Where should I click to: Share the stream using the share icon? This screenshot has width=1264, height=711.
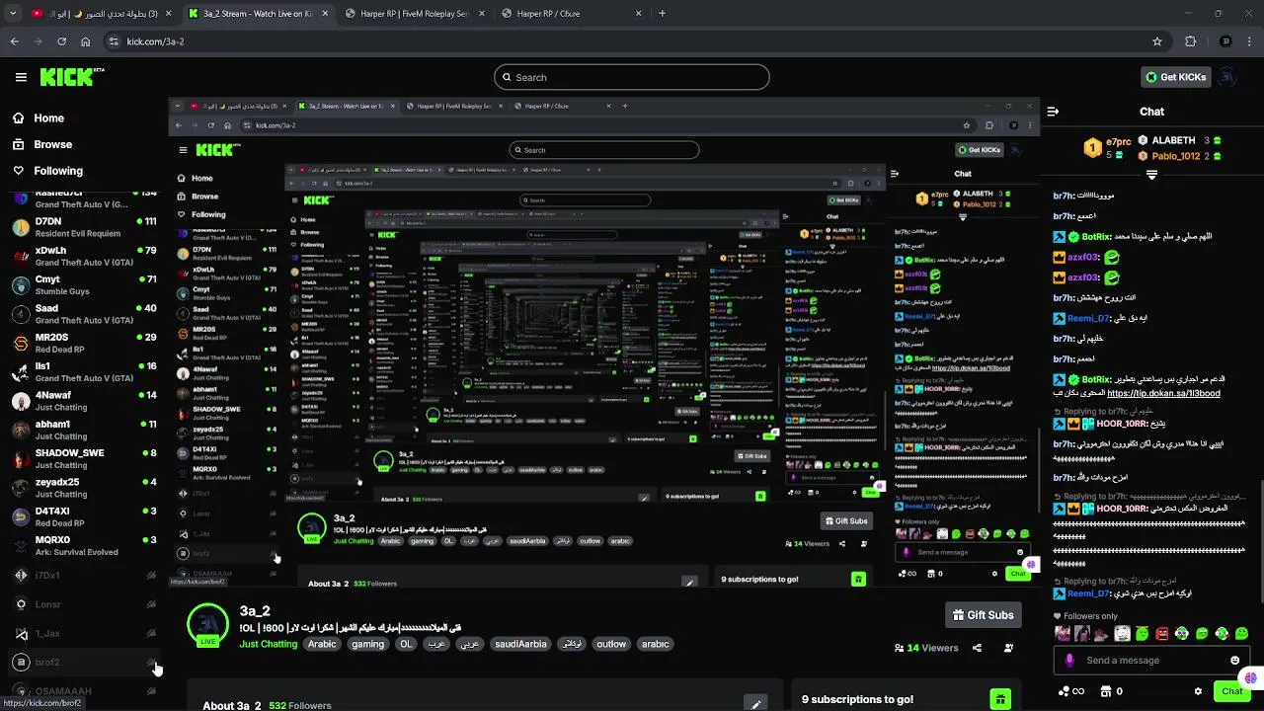click(x=977, y=648)
